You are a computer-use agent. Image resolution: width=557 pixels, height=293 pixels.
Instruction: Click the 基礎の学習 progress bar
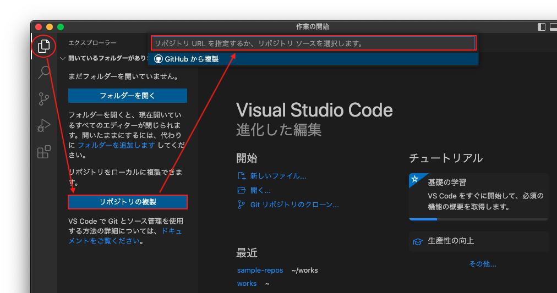pyautogui.click(x=478, y=219)
